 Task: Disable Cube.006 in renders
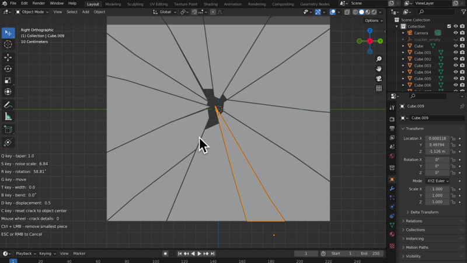point(462,85)
